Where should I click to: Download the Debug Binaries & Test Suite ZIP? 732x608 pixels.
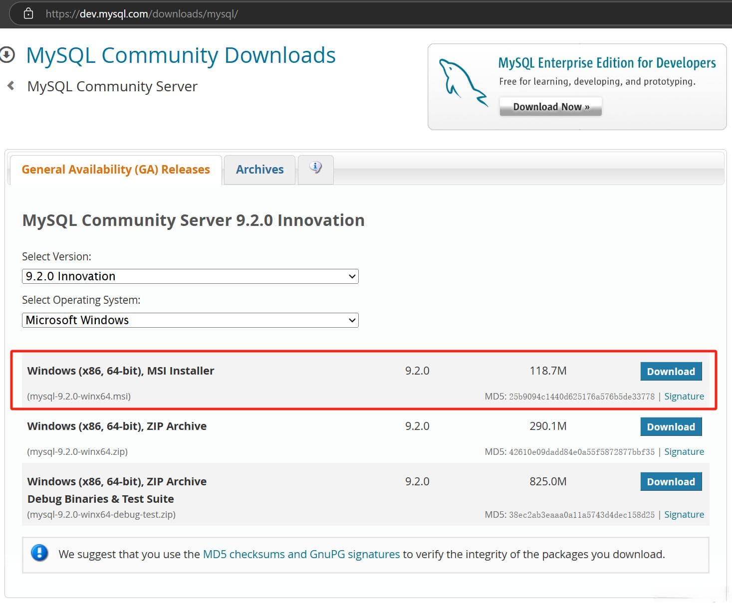(x=671, y=481)
